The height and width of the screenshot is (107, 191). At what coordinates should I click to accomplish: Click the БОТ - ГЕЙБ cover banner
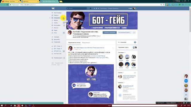point(102,21)
